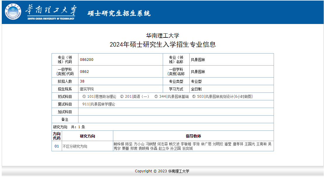
Task: Click advisor name 陈坚
Action: 129,144
